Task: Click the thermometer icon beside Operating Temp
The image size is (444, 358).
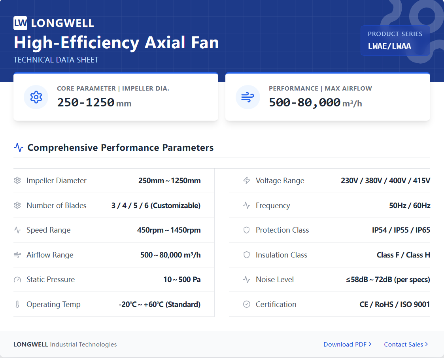Action: tap(17, 304)
